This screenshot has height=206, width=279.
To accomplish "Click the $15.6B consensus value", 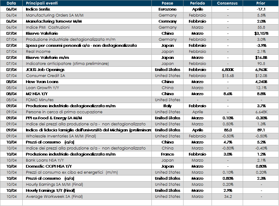I will 227,76.
